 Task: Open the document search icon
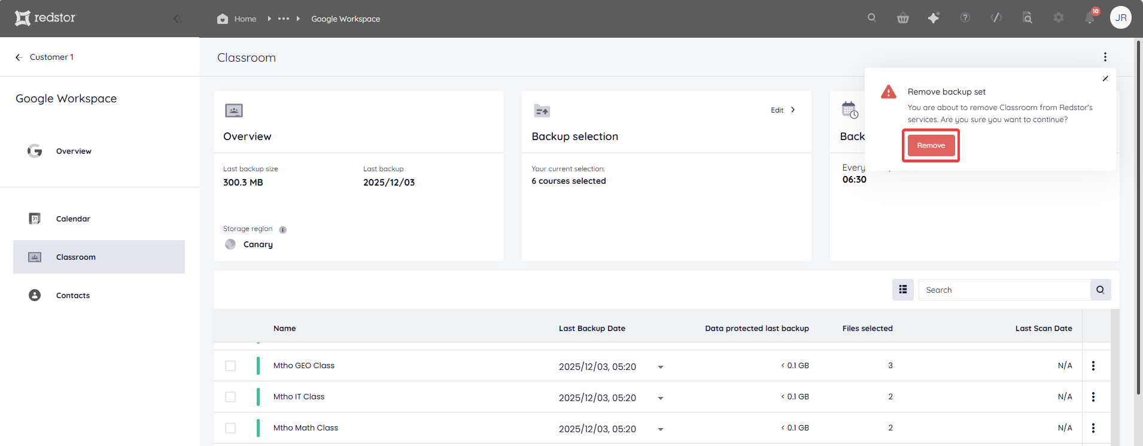tap(1028, 18)
